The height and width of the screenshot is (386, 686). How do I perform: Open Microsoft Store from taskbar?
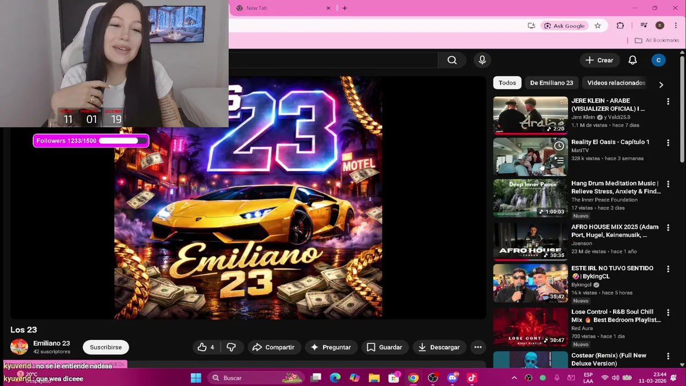tap(394, 378)
